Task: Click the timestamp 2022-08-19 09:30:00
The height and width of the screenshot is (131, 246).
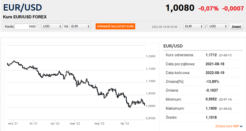Action: [165, 27]
